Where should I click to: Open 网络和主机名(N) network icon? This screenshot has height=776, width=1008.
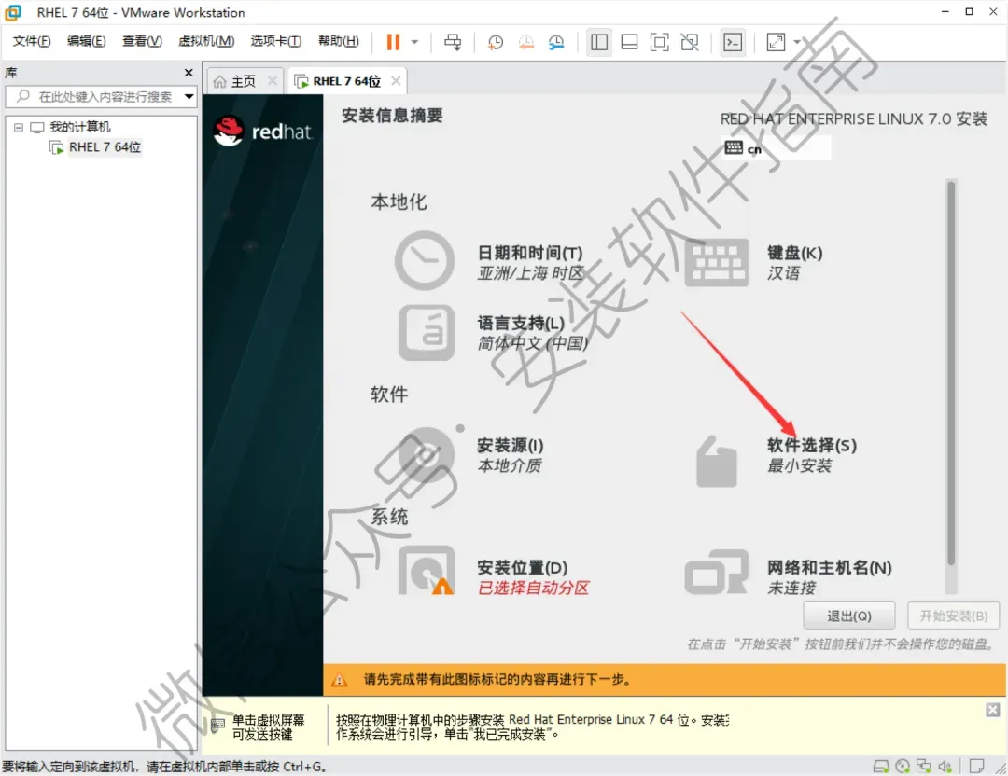717,572
